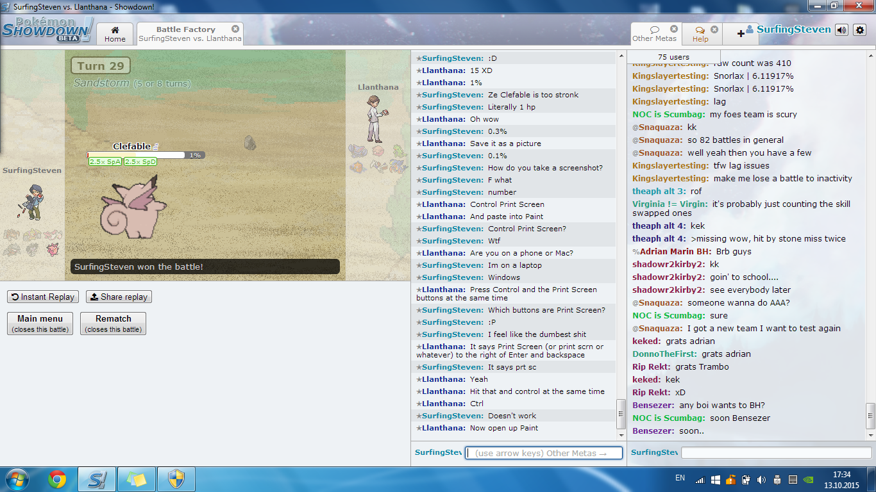Click the safely remove hardware USB icon
This screenshot has width=876, height=492.
[x=777, y=479]
